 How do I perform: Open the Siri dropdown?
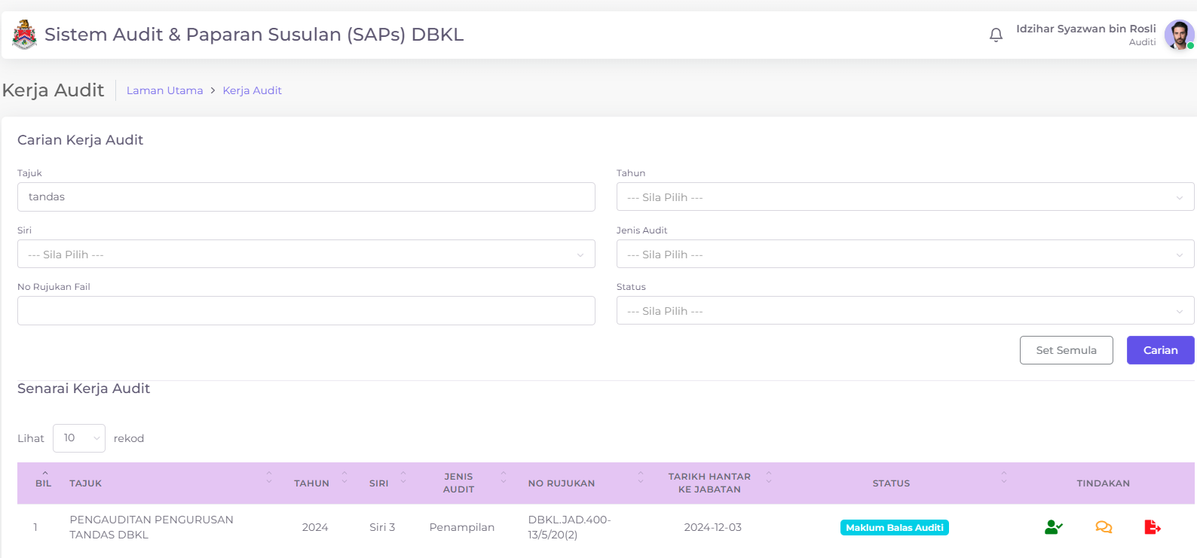pos(306,255)
